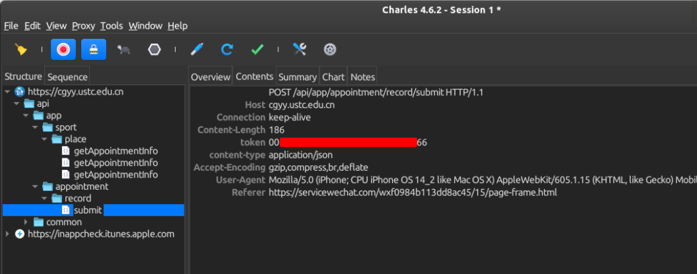Toggle the red Recording button

(63, 50)
